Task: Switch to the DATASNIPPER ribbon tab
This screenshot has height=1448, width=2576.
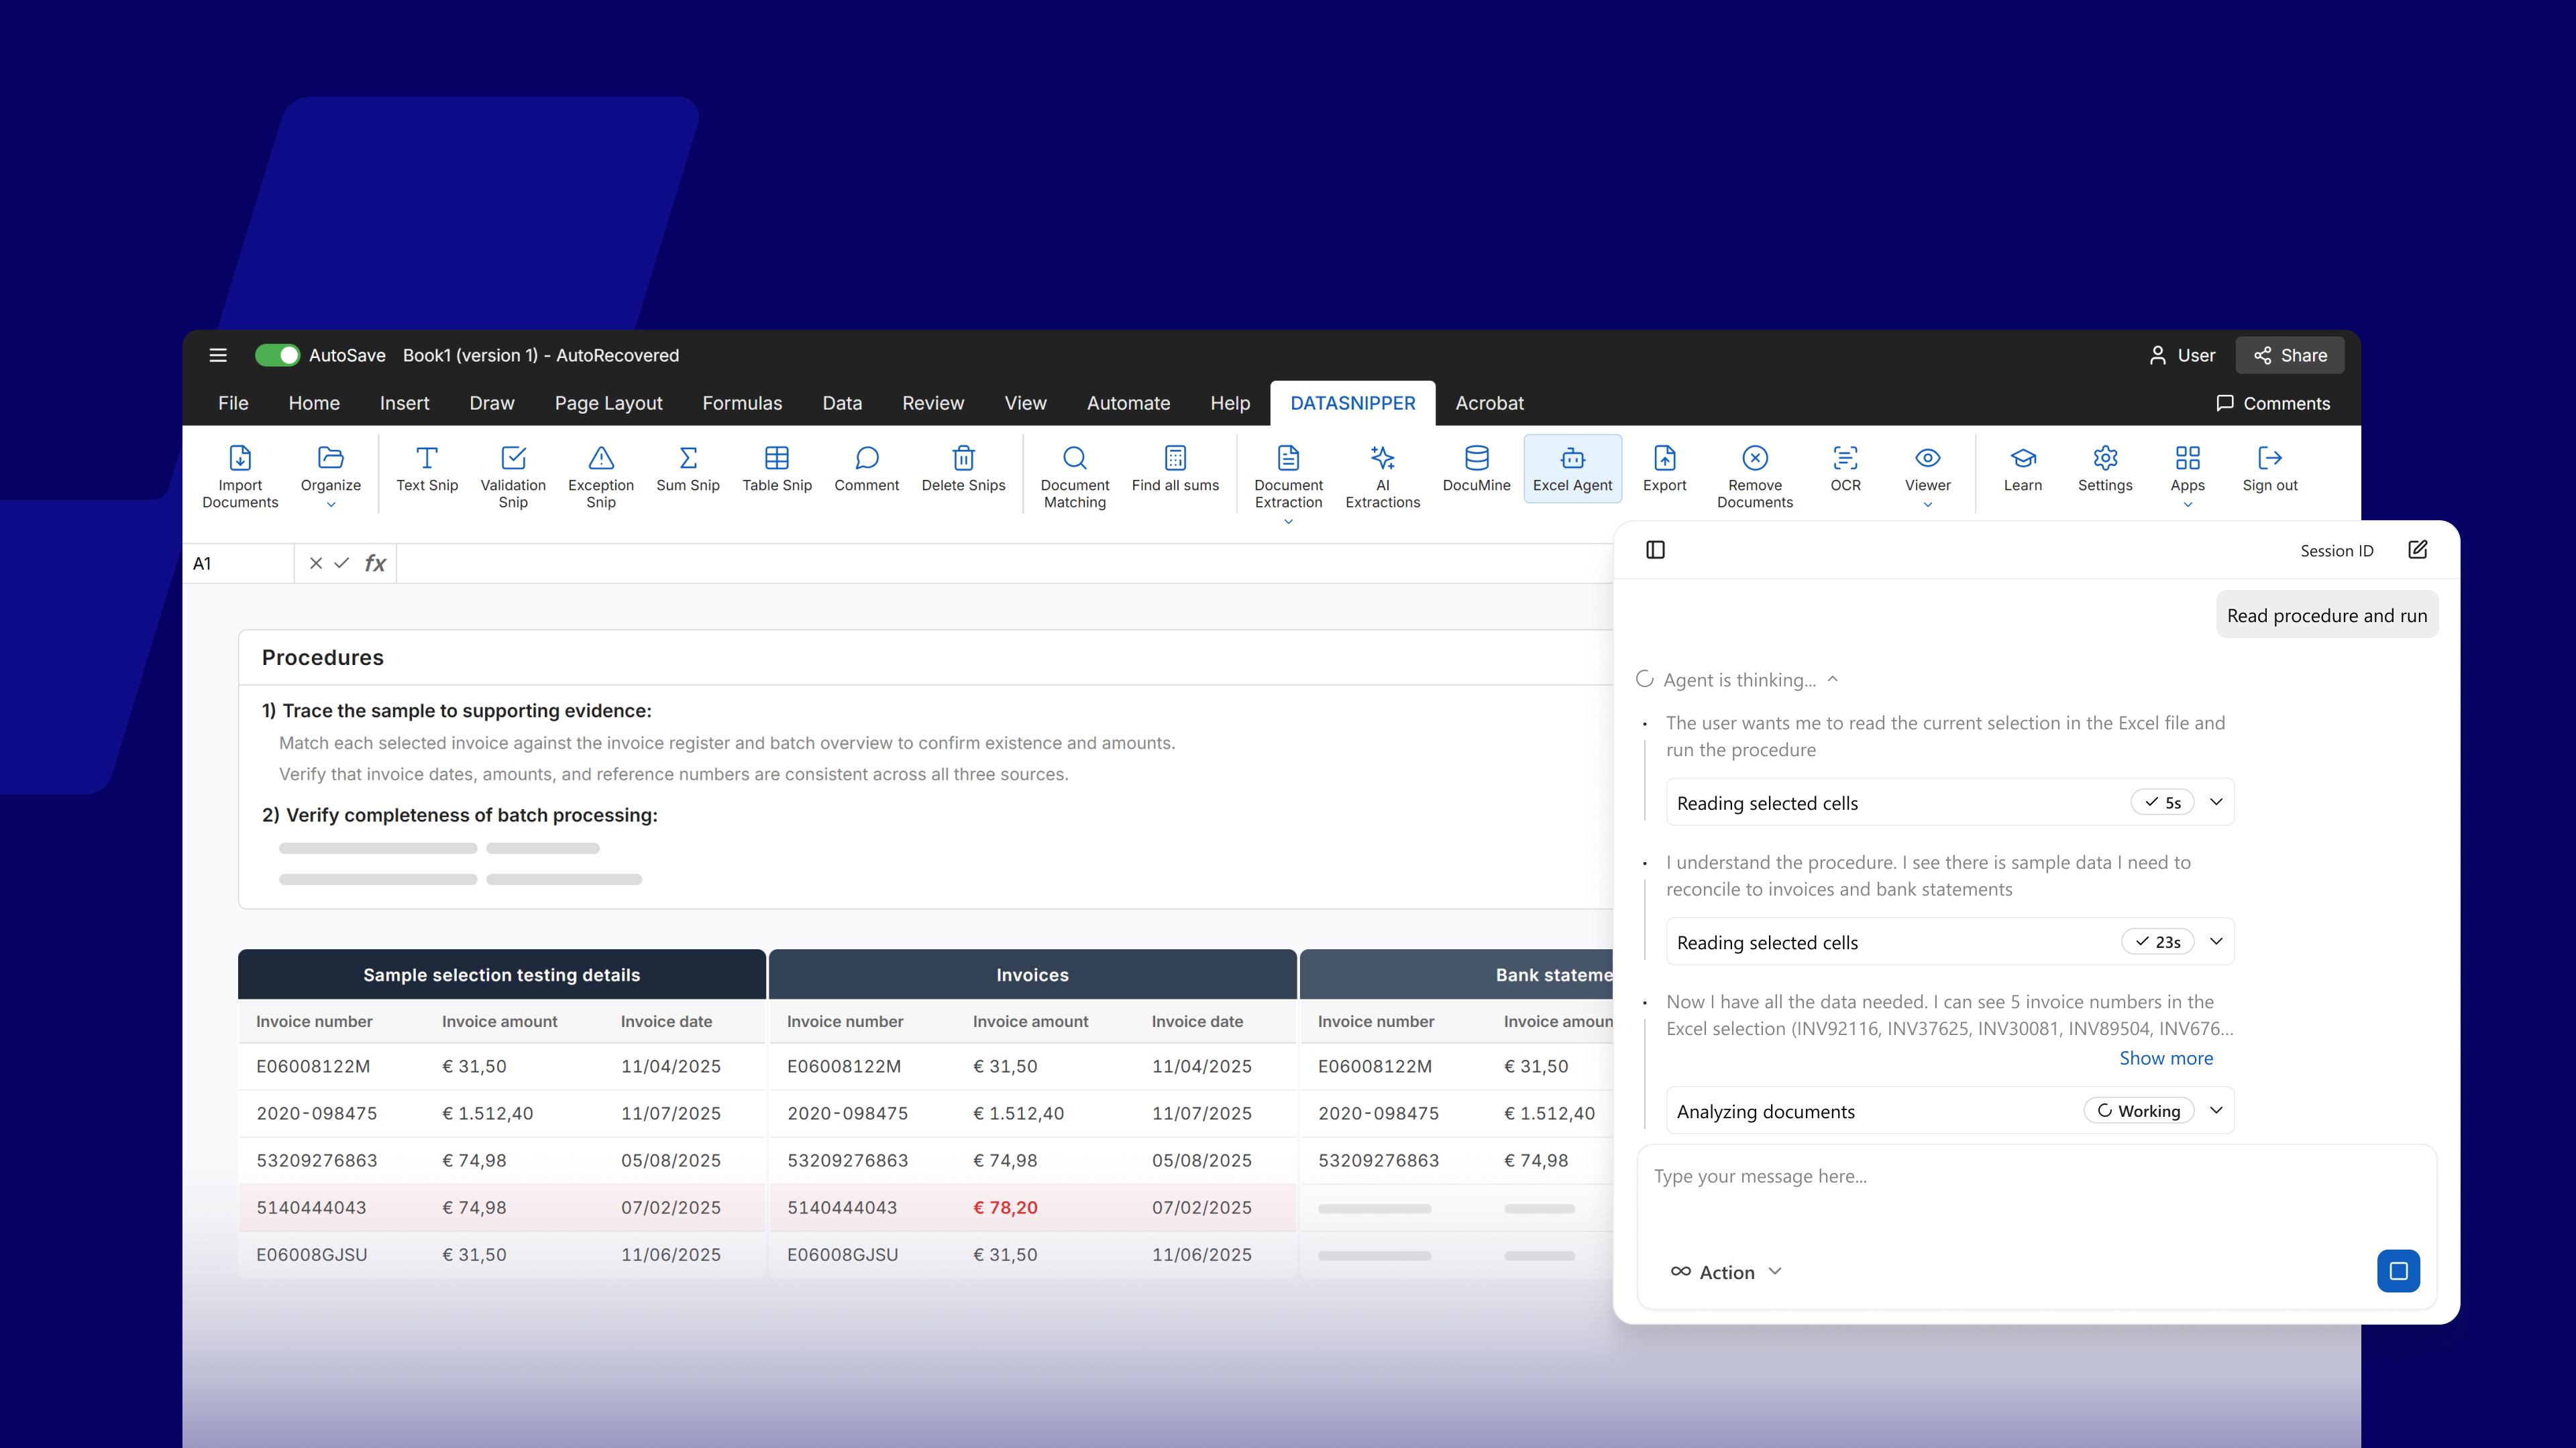Action: pyautogui.click(x=1352, y=403)
